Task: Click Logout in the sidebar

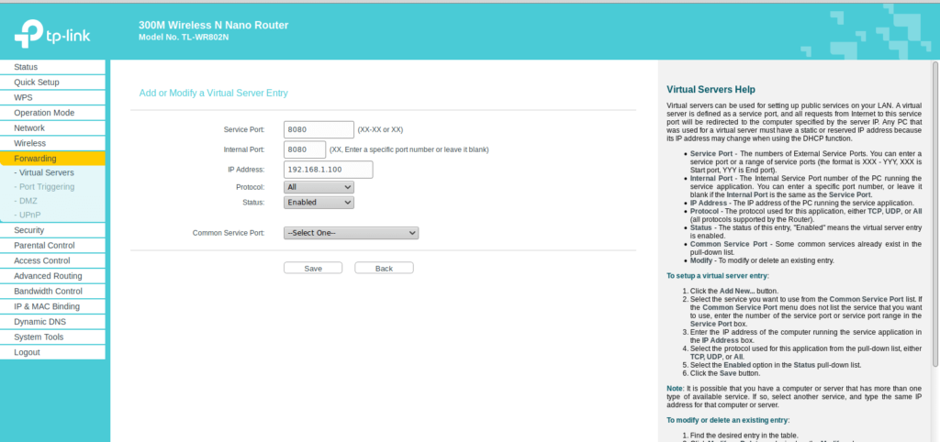Action: (27, 352)
